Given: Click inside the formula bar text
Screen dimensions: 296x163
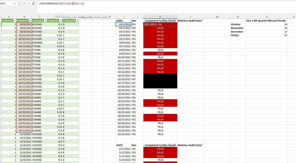Looking at the screenshot, I should click(x=62, y=3).
